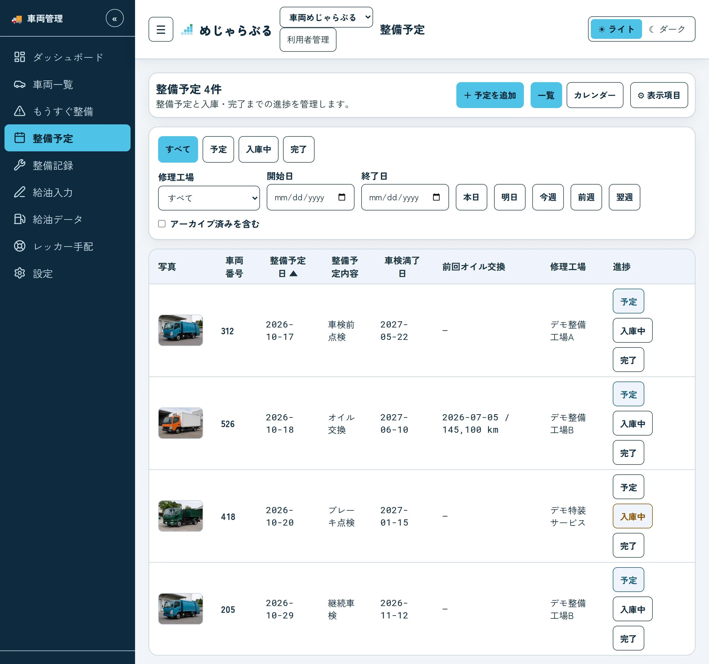
Task: Open 整備記録 wrench item
Action: (68, 165)
